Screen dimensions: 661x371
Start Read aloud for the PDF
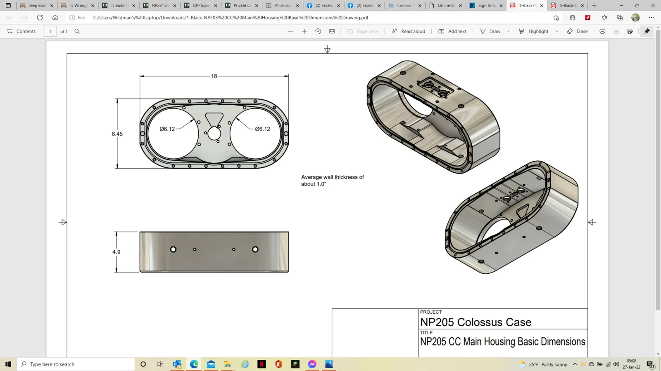pyautogui.click(x=408, y=31)
